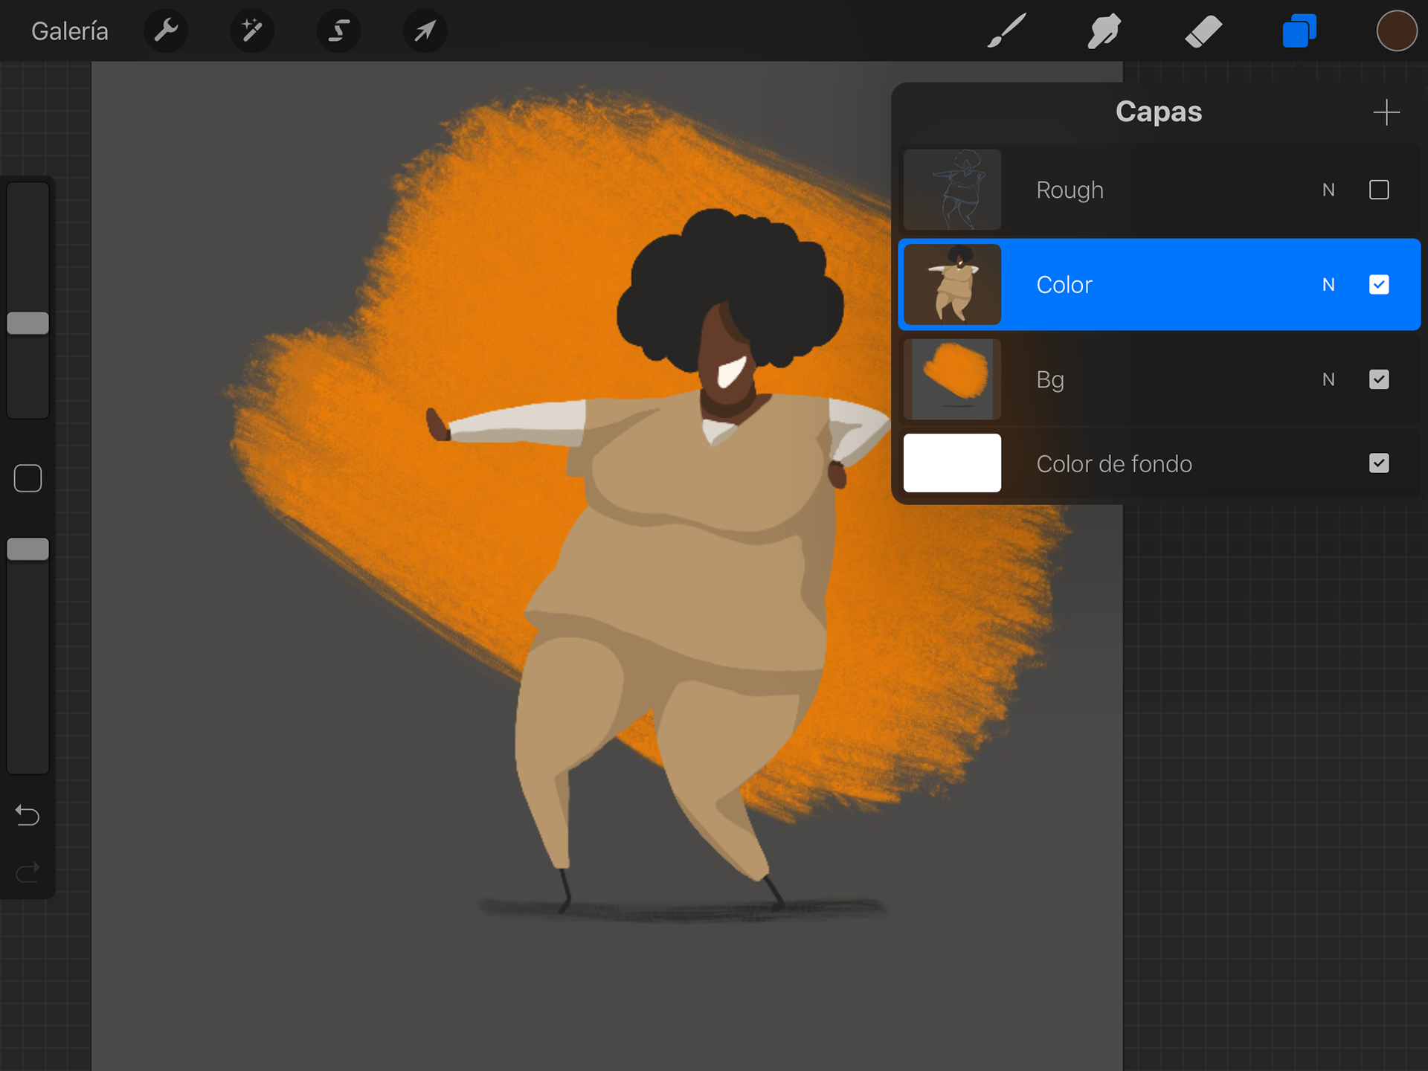
Task: Open blend mode N of Bg layer
Action: (x=1328, y=379)
